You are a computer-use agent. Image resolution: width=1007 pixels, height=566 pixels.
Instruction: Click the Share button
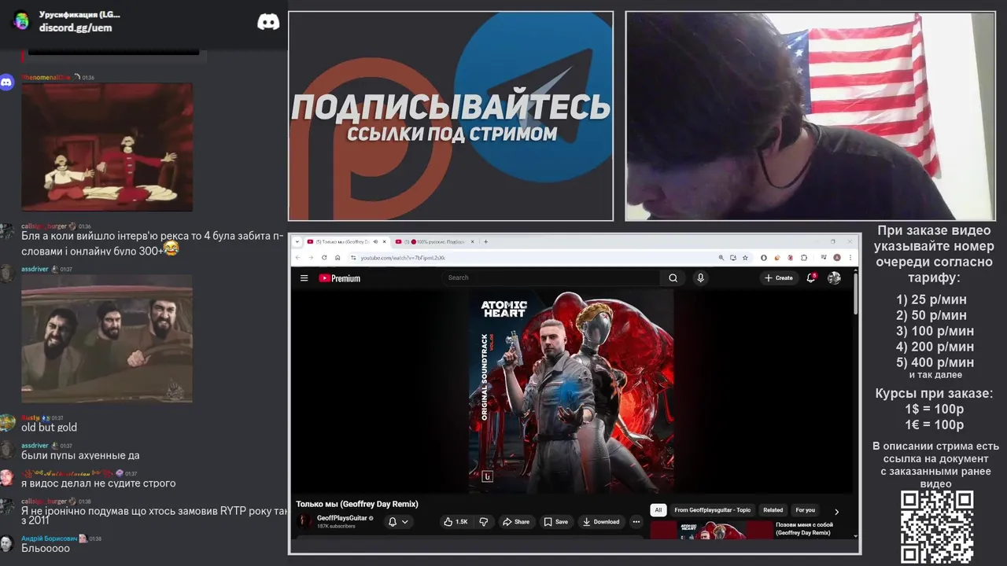(x=516, y=522)
